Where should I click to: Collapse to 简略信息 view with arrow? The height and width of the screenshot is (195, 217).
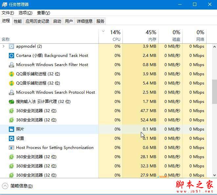5,186
